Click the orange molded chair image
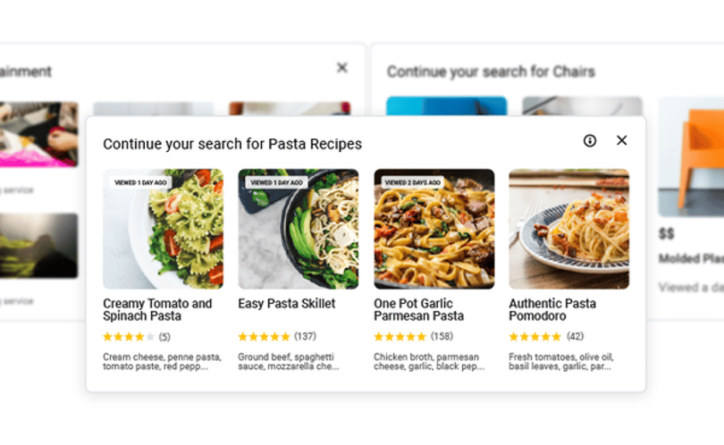Image resolution: width=724 pixels, height=445 pixels. (x=691, y=157)
